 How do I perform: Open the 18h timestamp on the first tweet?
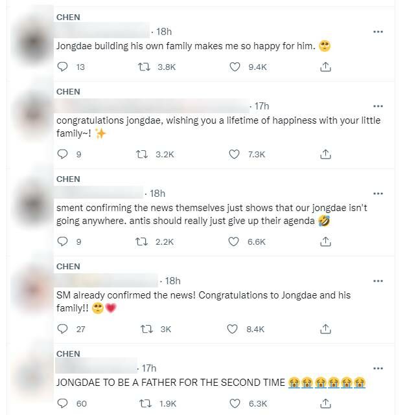coord(164,32)
